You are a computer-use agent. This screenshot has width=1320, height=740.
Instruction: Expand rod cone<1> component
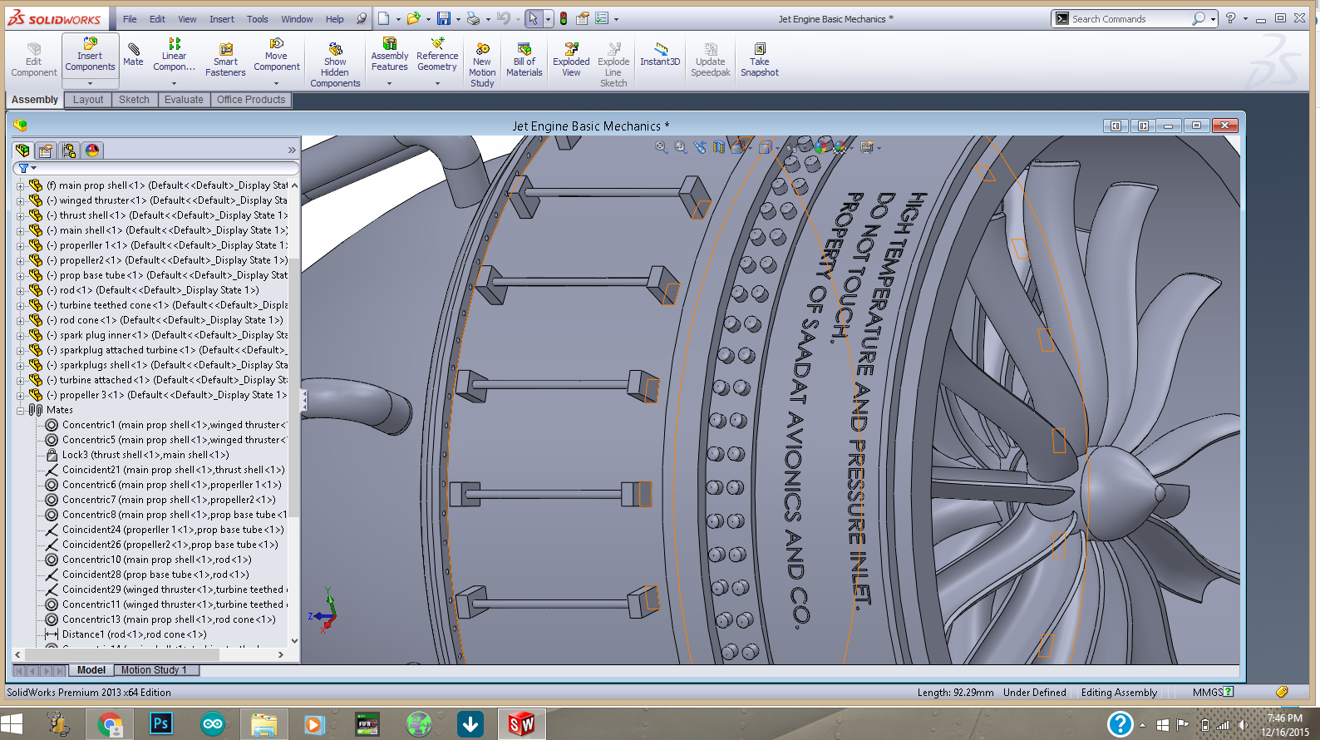point(21,320)
